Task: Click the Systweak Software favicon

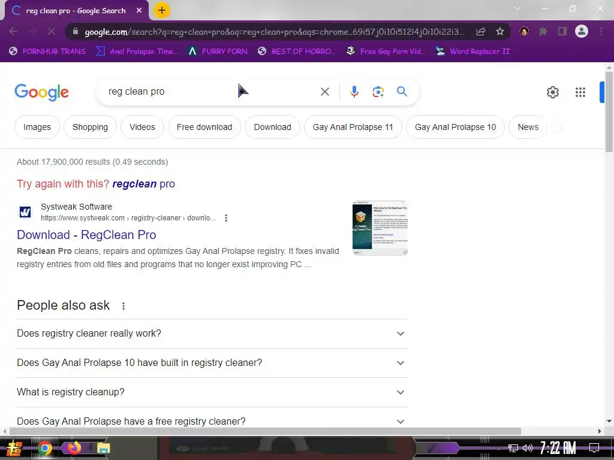Action: point(25,212)
